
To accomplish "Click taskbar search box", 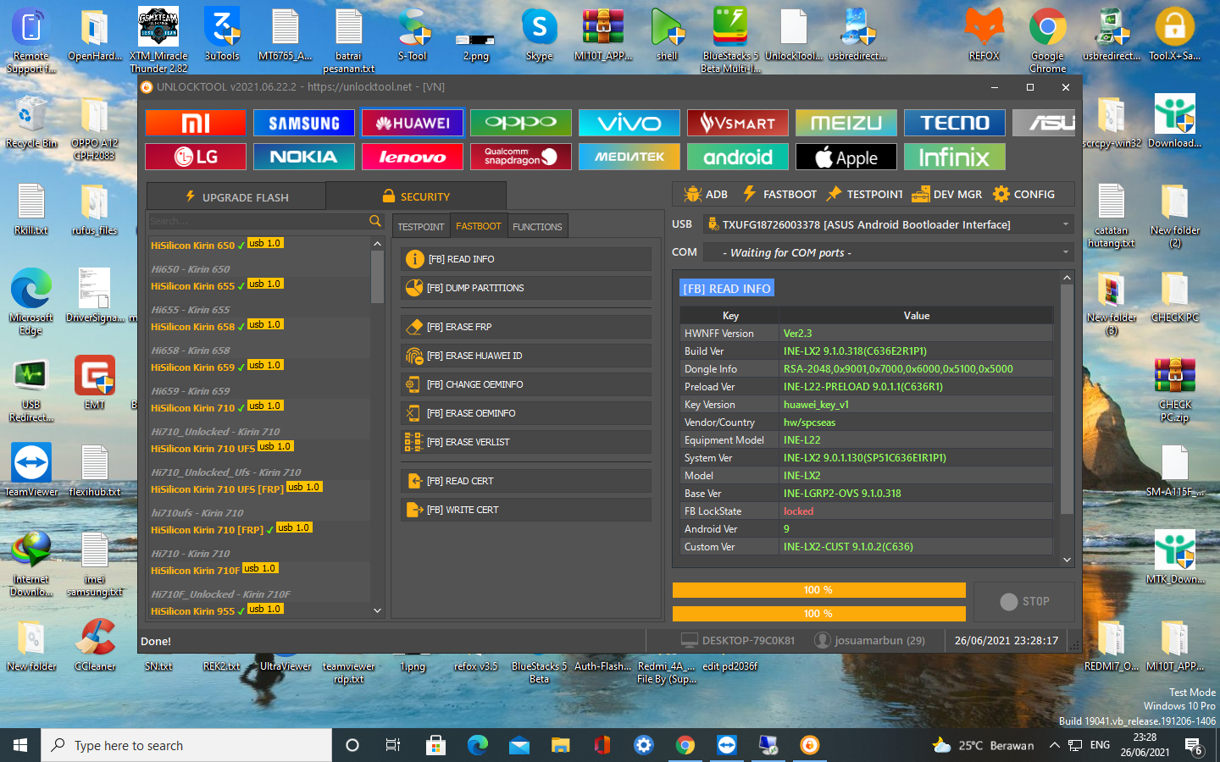I will [186, 745].
